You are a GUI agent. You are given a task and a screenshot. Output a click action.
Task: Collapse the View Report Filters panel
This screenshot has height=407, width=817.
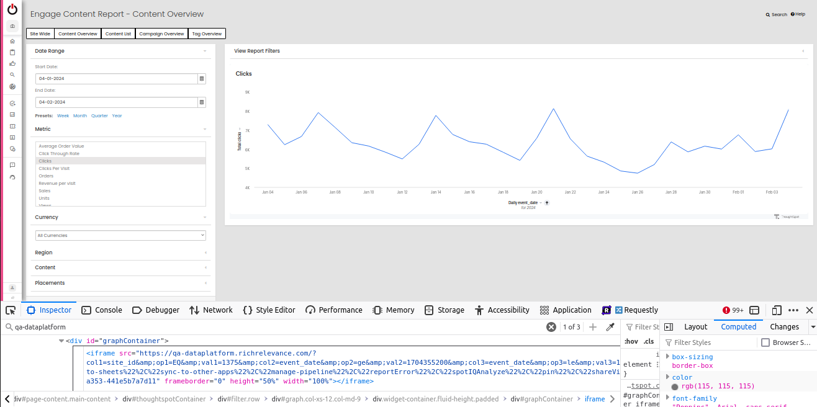click(x=803, y=51)
